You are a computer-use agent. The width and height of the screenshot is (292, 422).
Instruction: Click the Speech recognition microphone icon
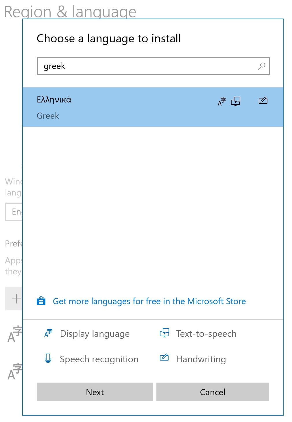(x=48, y=359)
